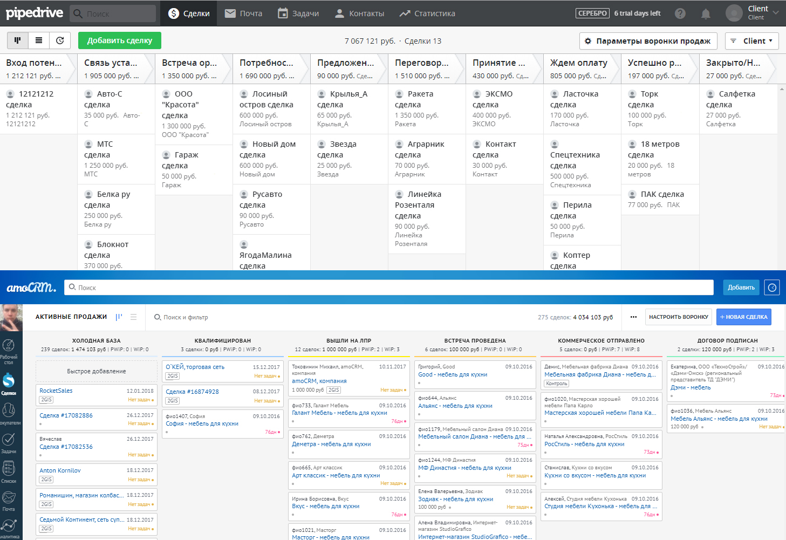Viewport: 786px width, 540px height.
Task: Click person icon on Салфетка сделка
Action: [x=710, y=94]
